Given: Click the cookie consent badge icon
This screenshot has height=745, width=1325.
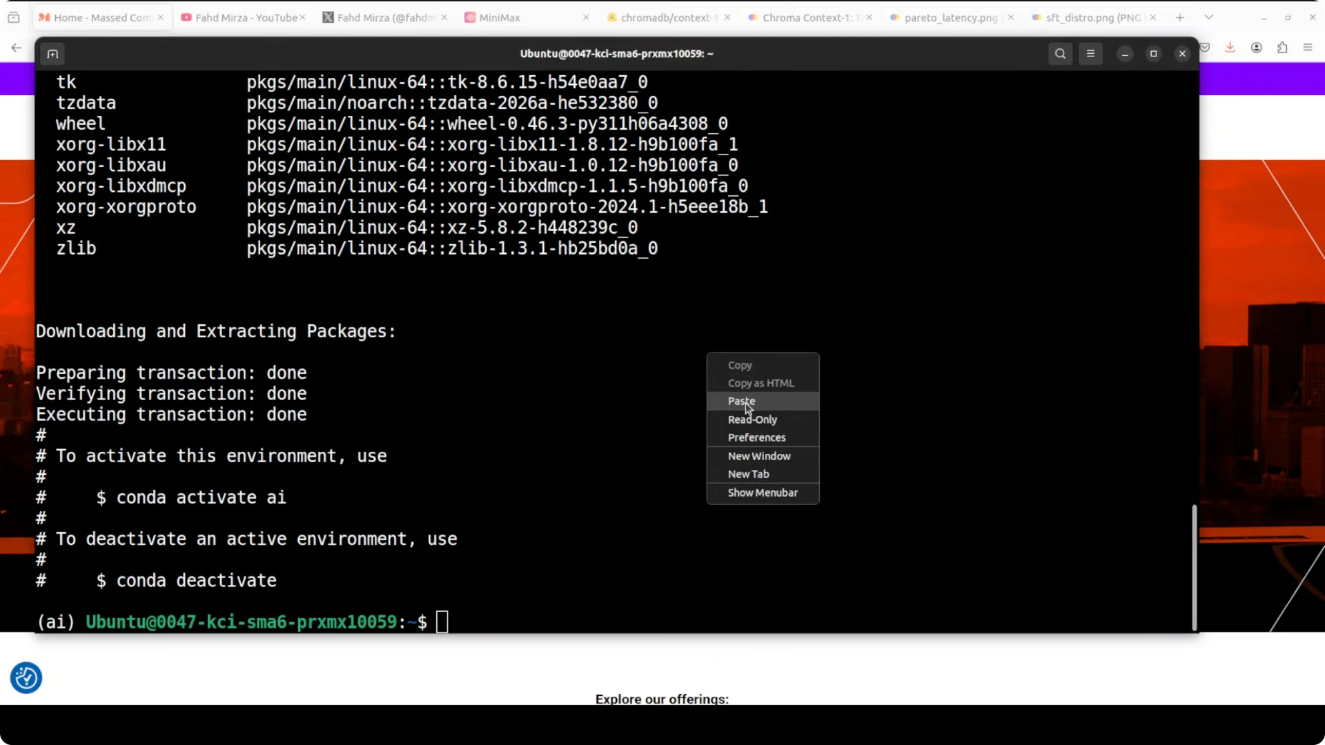Looking at the screenshot, I should point(26,678).
